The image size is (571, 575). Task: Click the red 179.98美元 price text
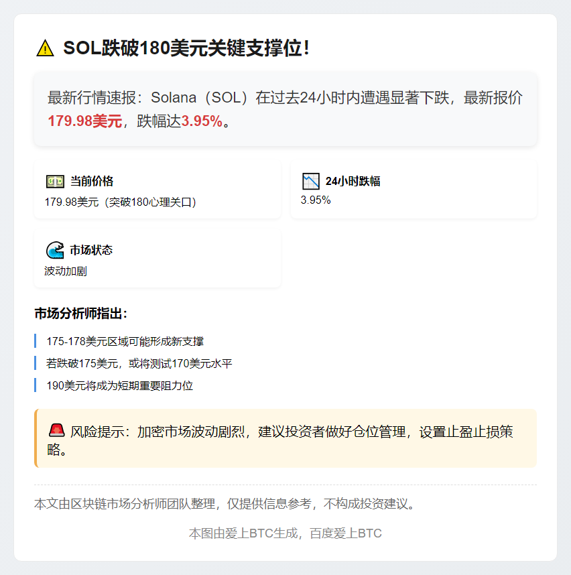tap(84, 121)
